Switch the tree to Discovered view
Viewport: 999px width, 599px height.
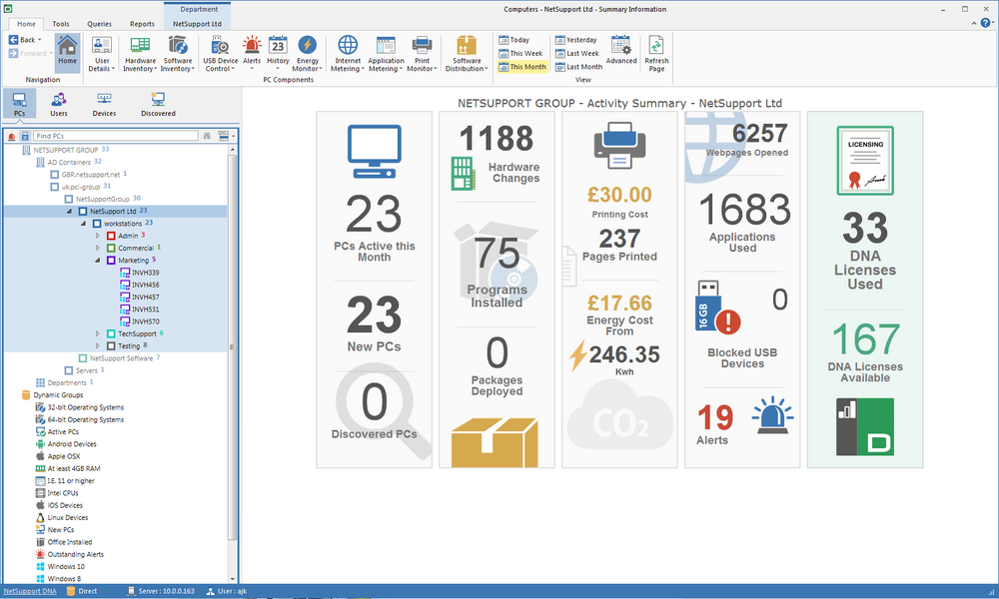click(x=158, y=105)
